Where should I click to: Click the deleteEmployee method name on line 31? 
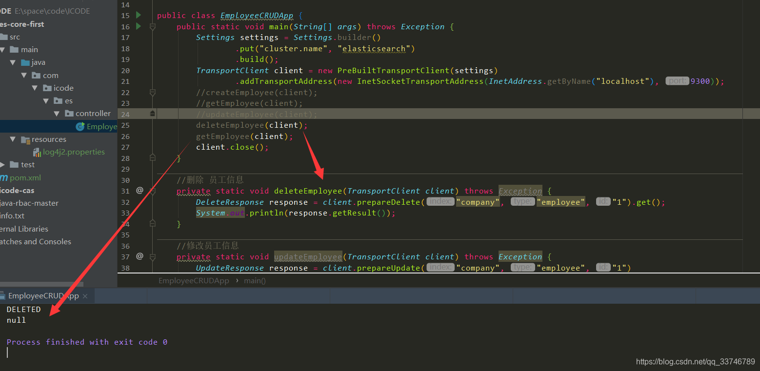[308, 191]
